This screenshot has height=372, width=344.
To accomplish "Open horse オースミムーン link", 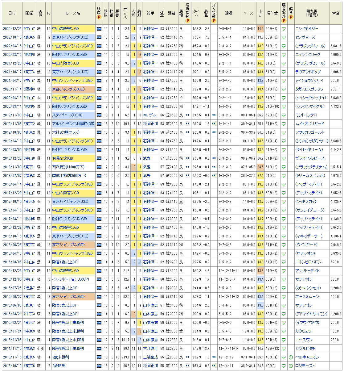I will [307, 297].
